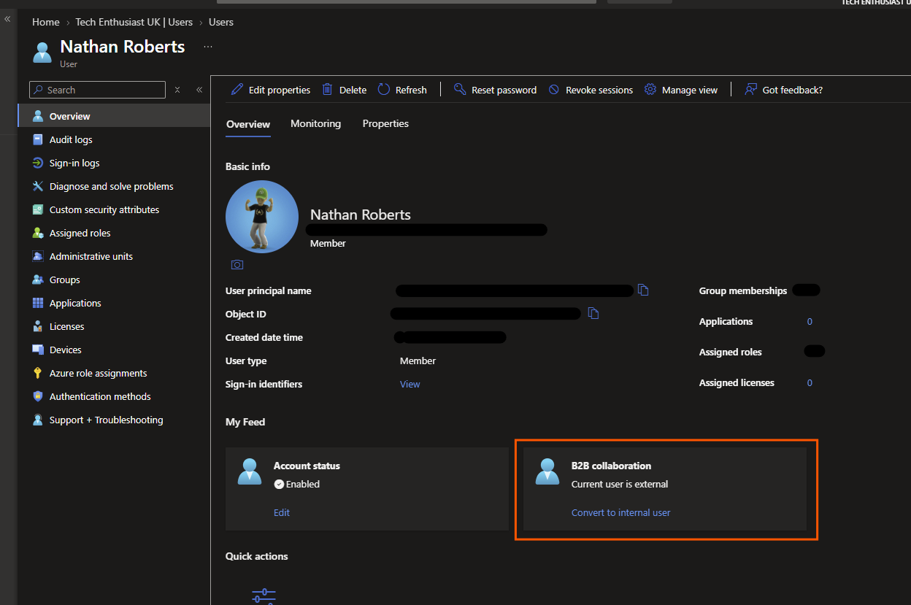Expand the portal navigation at top left

pyautogui.click(x=8, y=20)
